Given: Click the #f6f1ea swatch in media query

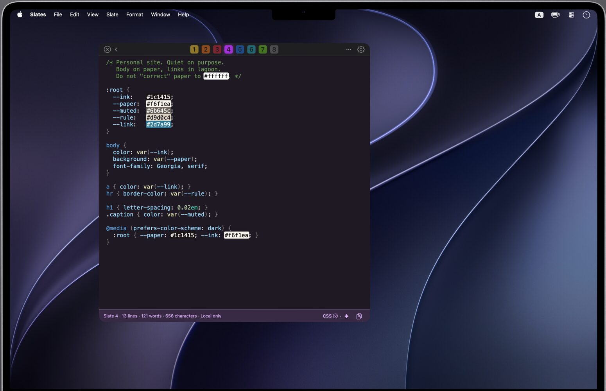Looking at the screenshot, I should (x=237, y=235).
